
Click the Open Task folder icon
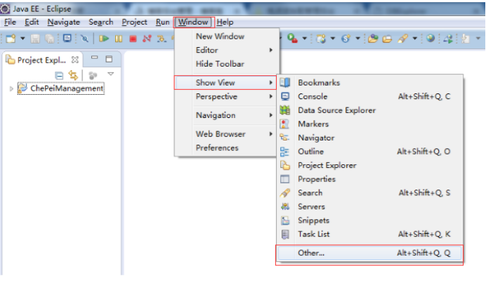(x=387, y=39)
